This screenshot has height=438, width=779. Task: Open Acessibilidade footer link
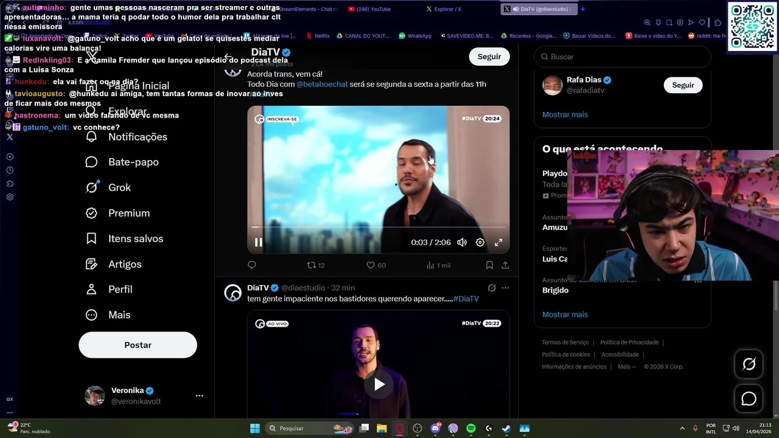pos(620,355)
